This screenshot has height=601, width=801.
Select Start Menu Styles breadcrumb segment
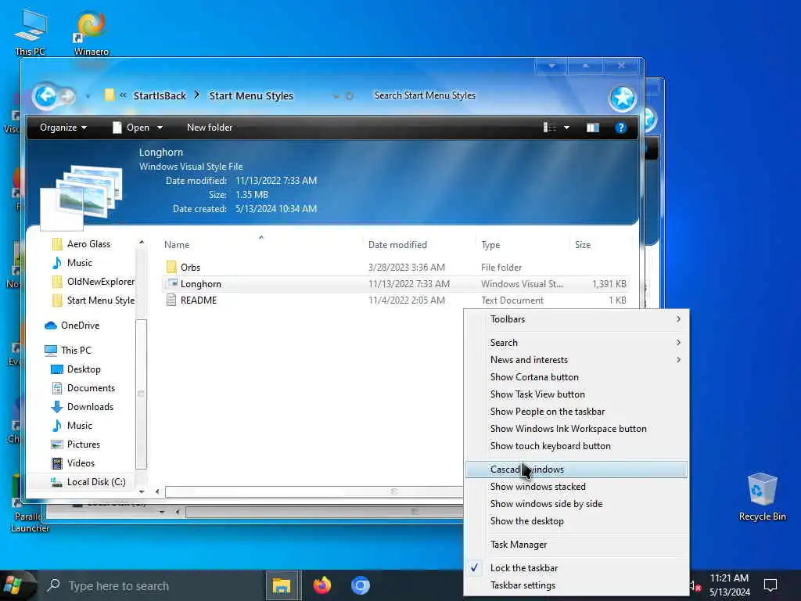[251, 95]
